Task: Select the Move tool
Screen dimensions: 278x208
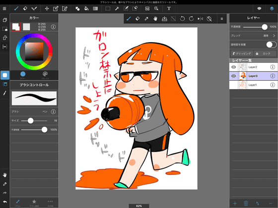Action: click(x=47, y=8)
